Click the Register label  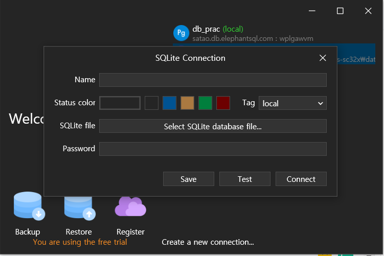[130, 232]
